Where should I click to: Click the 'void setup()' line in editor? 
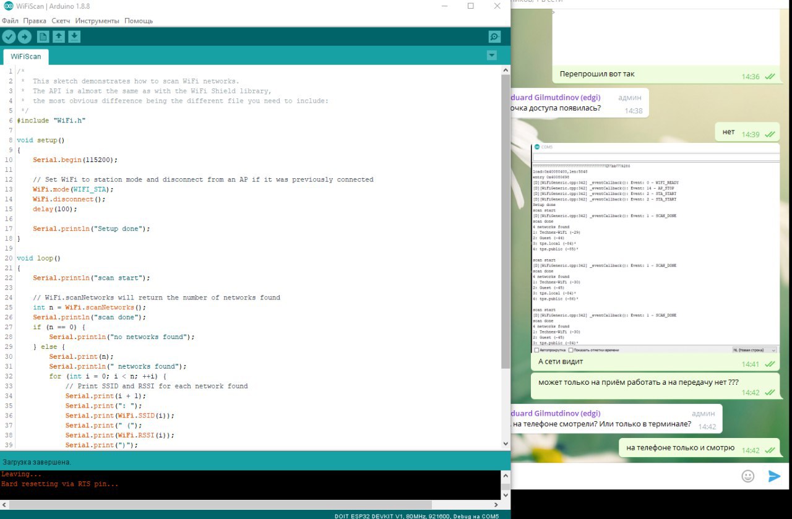tap(40, 140)
